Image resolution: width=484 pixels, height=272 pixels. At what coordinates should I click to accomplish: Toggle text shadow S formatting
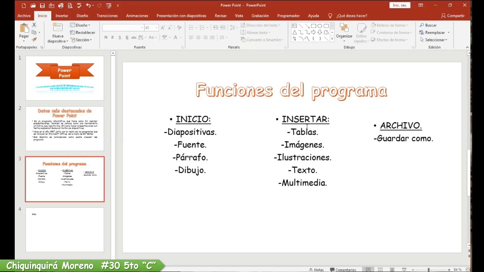[127, 37]
